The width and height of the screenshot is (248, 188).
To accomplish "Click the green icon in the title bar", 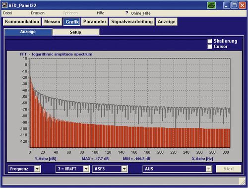I will (x=211, y=5).
